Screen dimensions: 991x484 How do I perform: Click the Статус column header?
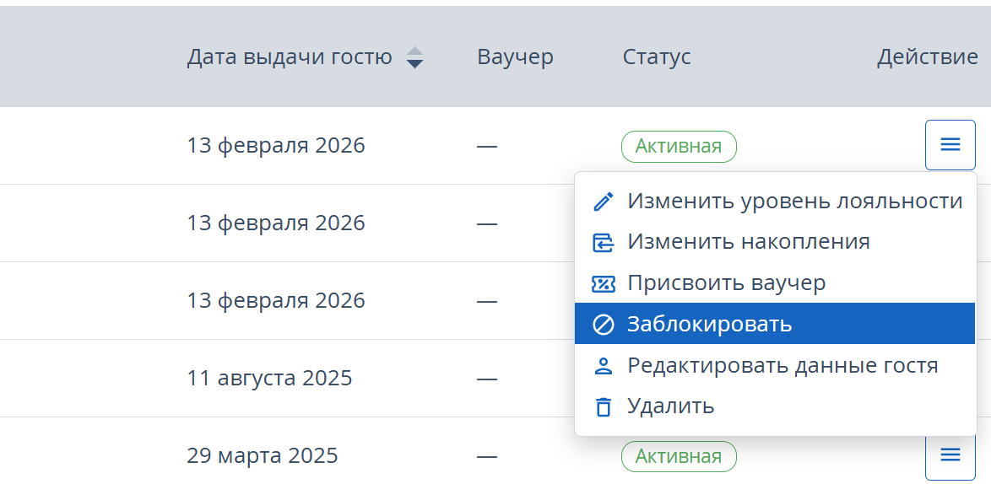pos(657,57)
